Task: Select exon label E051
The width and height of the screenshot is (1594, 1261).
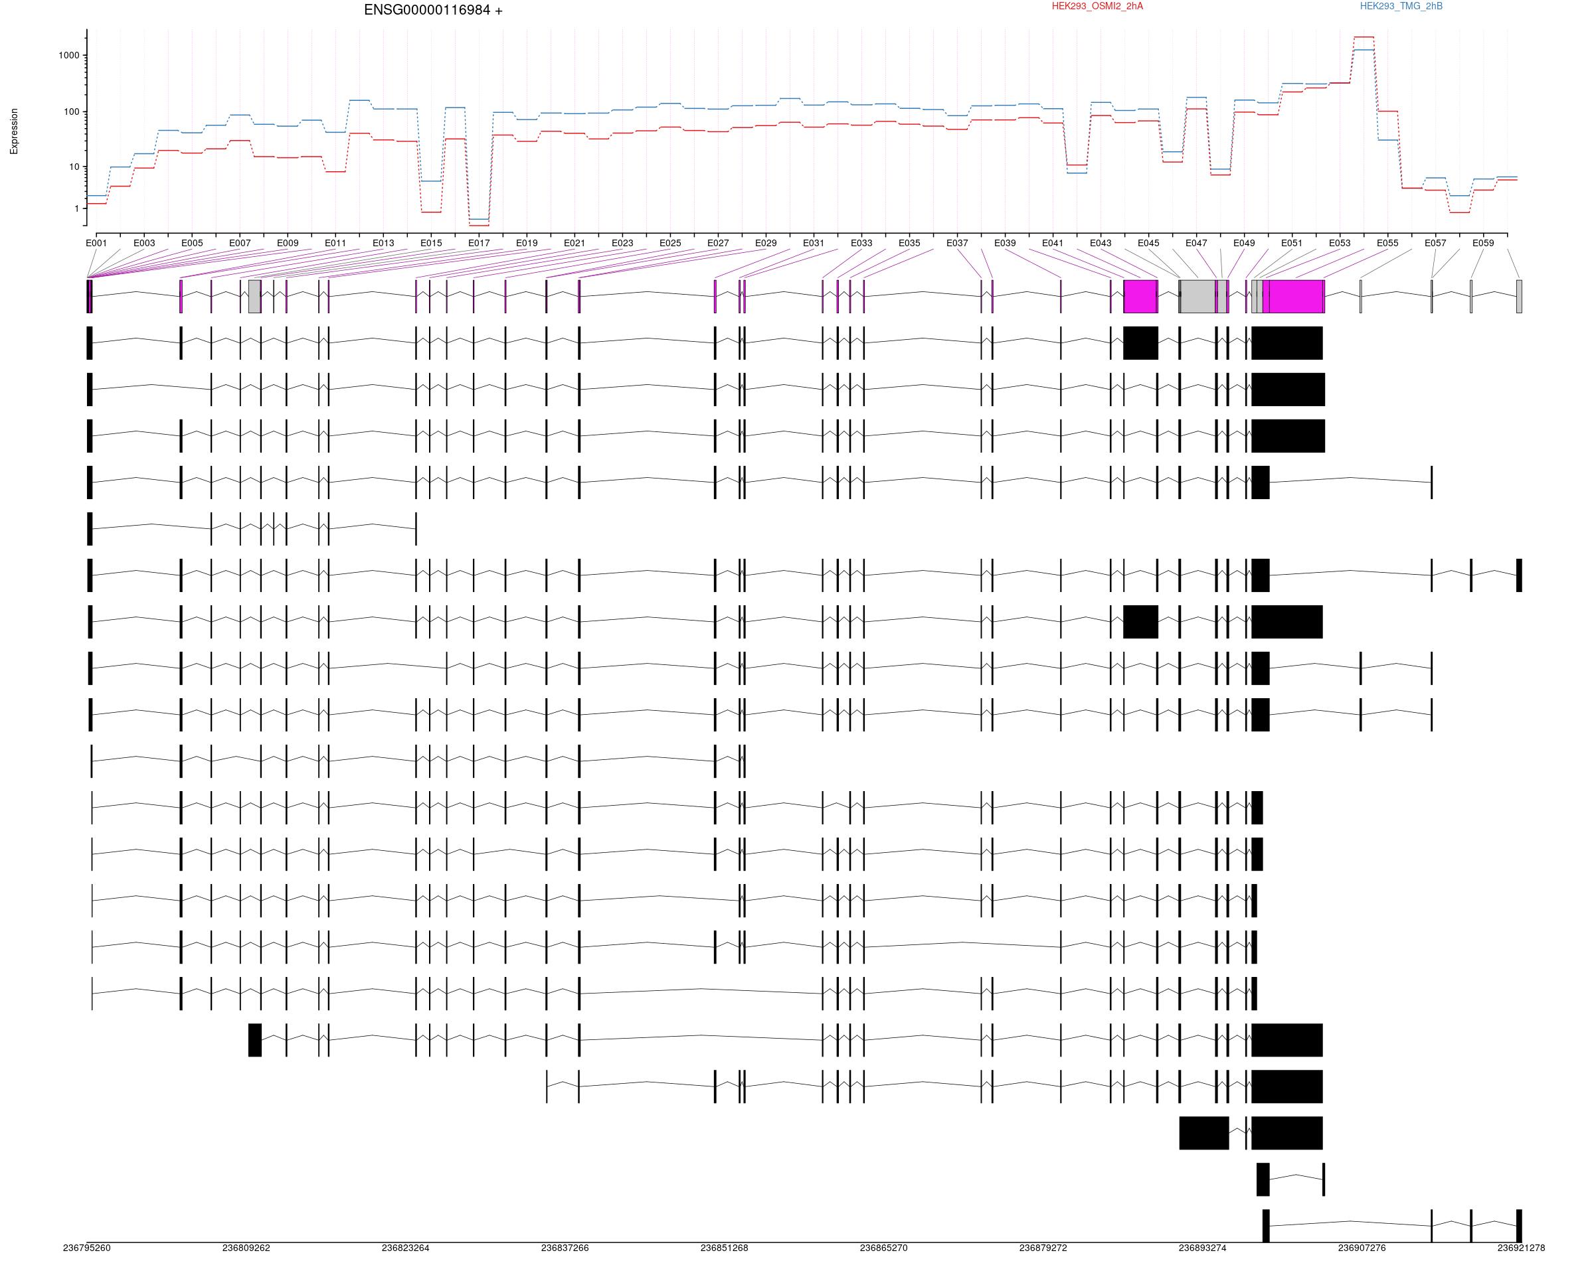Action: pyautogui.click(x=1292, y=243)
